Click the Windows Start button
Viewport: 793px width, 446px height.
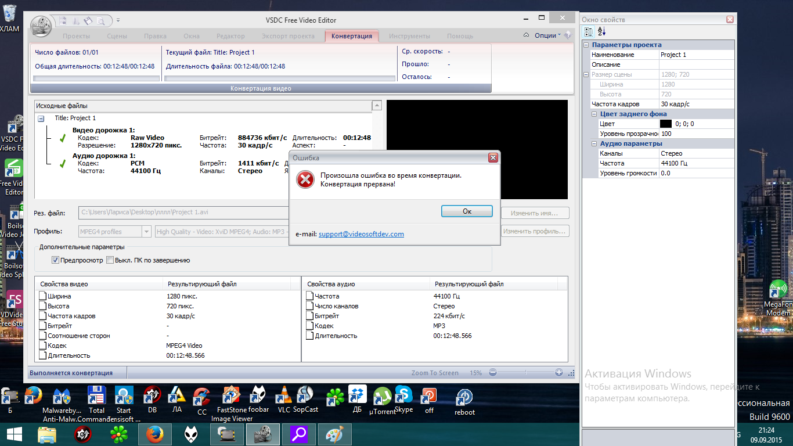15,434
